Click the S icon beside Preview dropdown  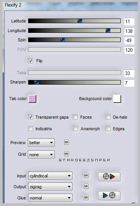(x=66, y=142)
